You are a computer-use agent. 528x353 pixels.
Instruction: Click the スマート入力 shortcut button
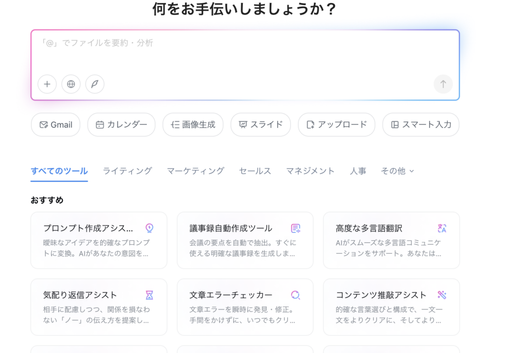pos(421,125)
